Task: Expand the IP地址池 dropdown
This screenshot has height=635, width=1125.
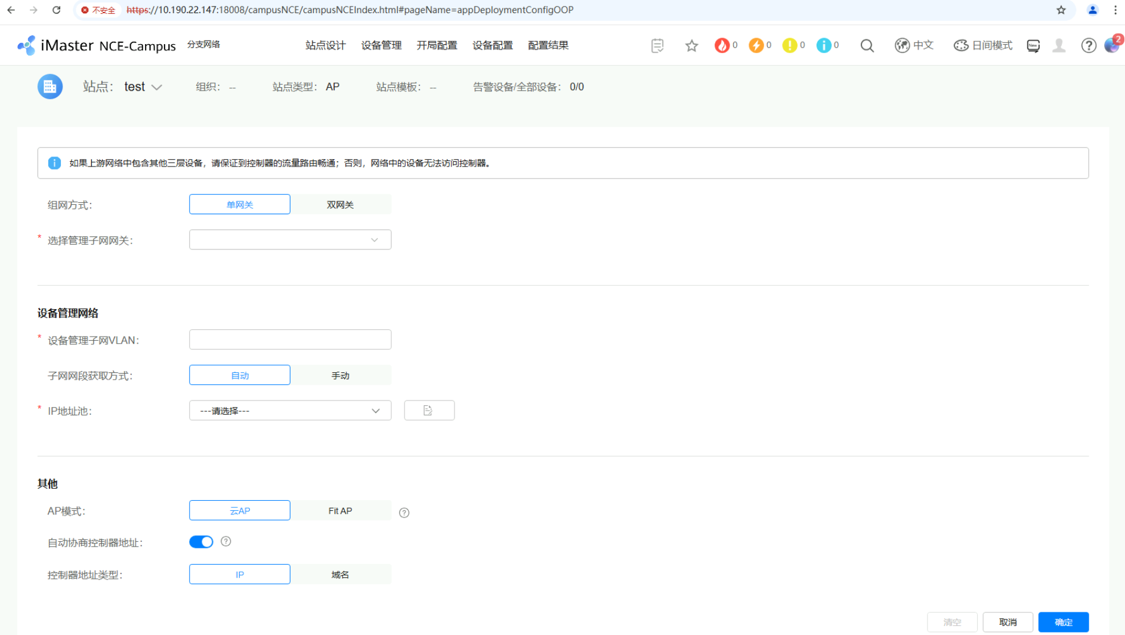Action: (x=290, y=411)
